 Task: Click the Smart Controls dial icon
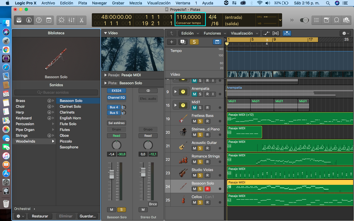61,20
